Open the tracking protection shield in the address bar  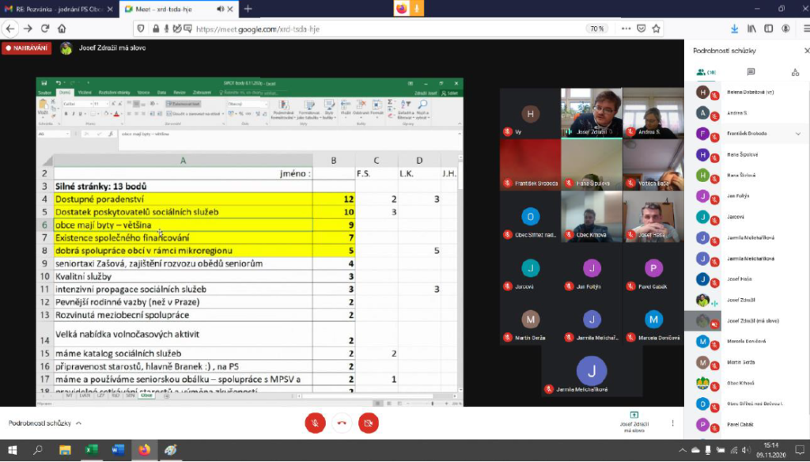141,29
